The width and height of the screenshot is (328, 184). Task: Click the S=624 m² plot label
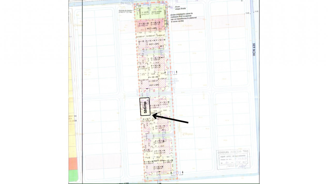click(x=161, y=35)
